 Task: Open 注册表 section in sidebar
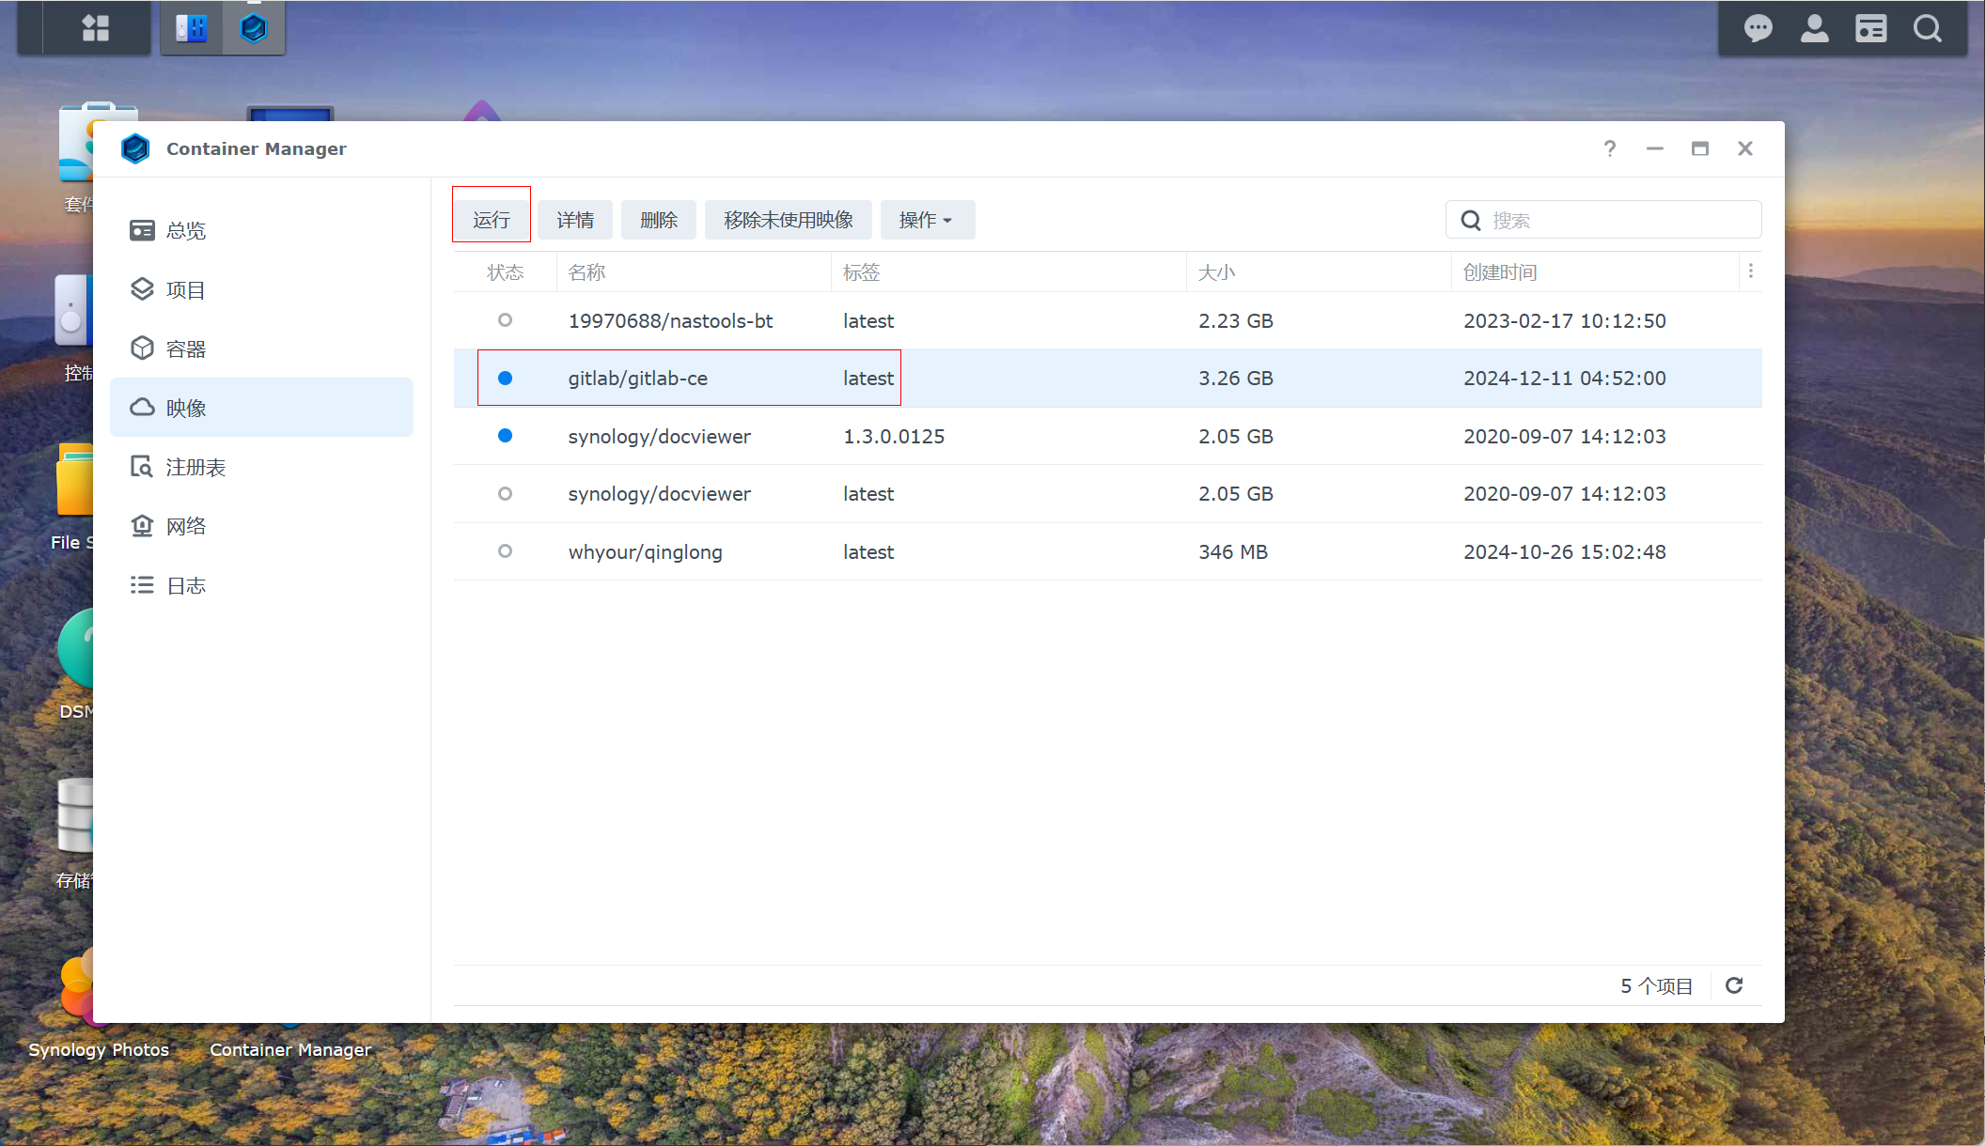click(195, 467)
